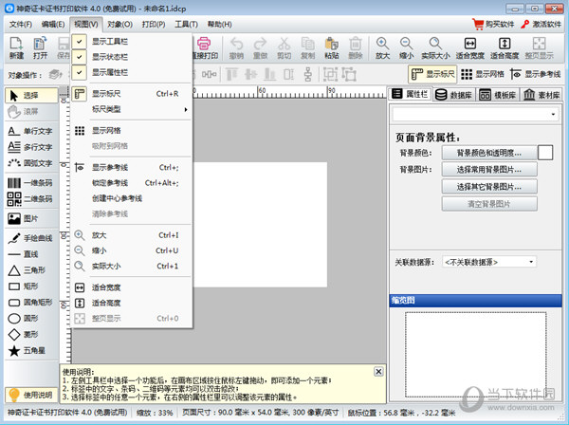
Task: Click the Zoom In (放大) toolbar icon
Action: (382, 48)
